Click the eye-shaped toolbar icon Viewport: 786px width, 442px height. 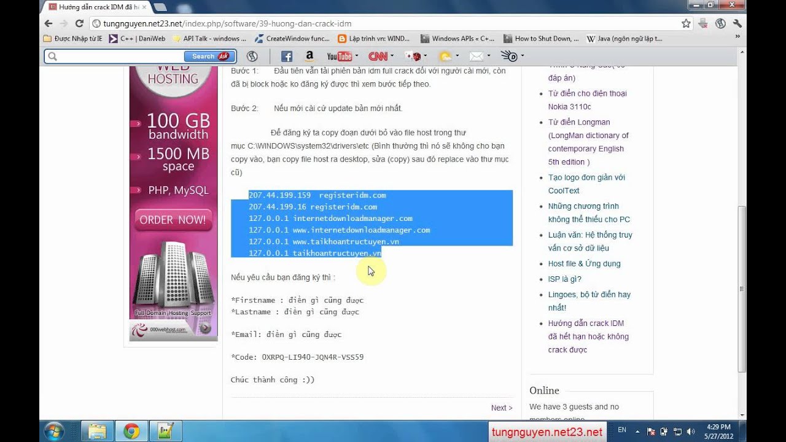[510, 56]
